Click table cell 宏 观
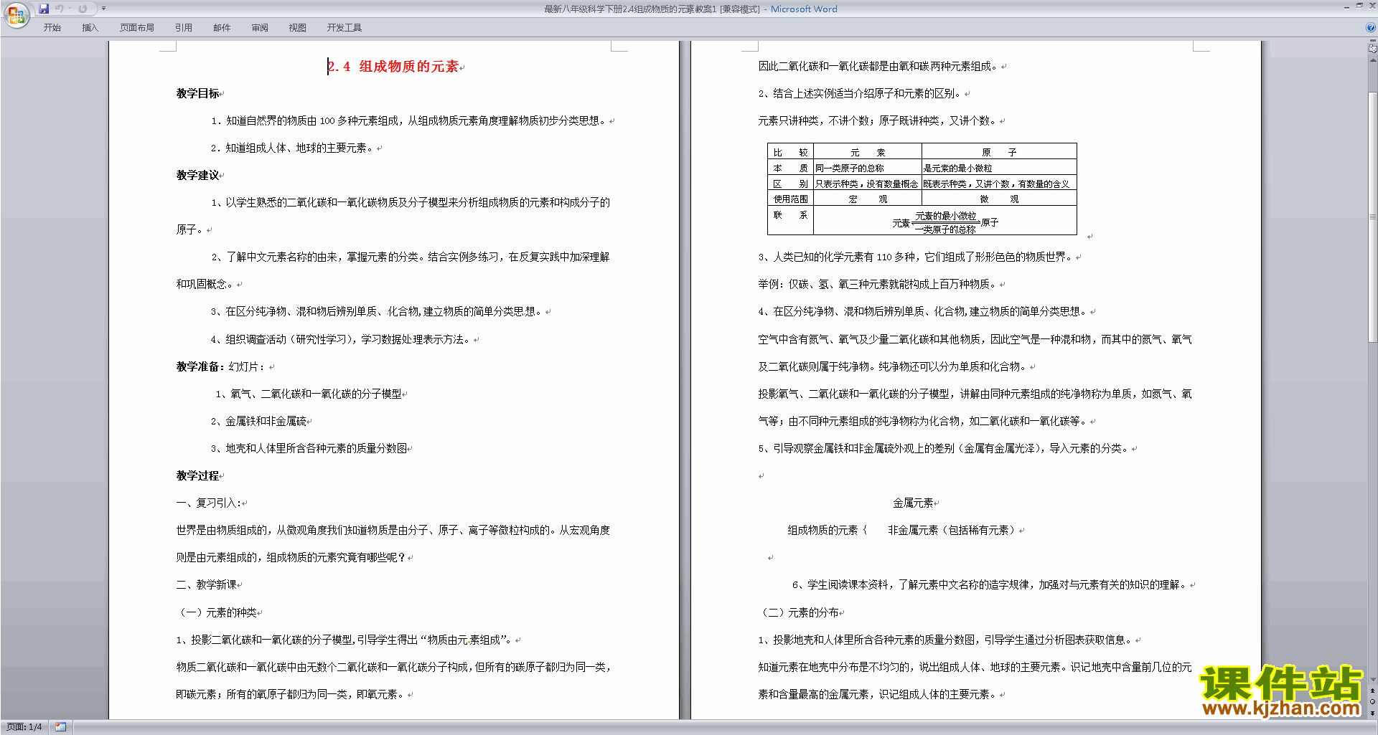The width and height of the screenshot is (1378, 735). [x=868, y=199]
